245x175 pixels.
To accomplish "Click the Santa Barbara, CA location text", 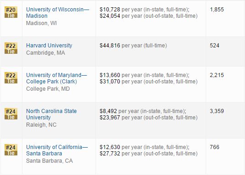I will click(x=49, y=161).
